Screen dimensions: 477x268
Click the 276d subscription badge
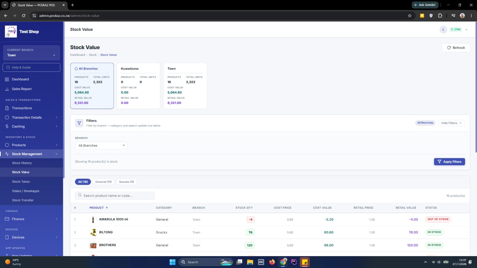[x=455, y=29]
